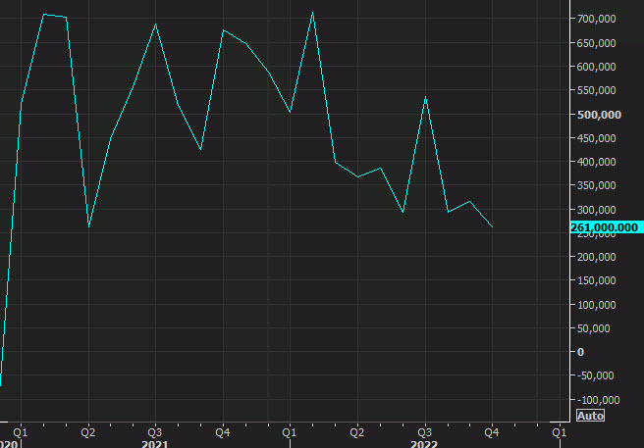This screenshot has width=644, height=448.
Task: Click the Q4 label left of the 2022 Q1 label
Action: tap(222, 432)
